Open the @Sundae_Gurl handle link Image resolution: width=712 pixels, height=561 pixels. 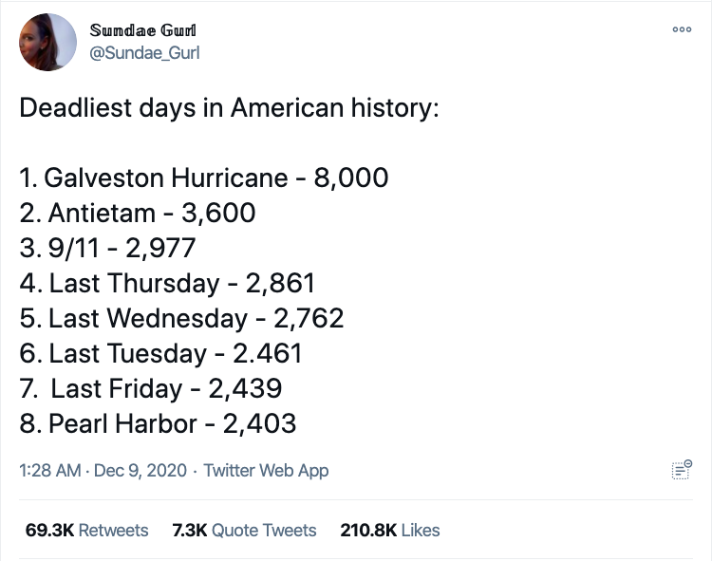tap(144, 52)
